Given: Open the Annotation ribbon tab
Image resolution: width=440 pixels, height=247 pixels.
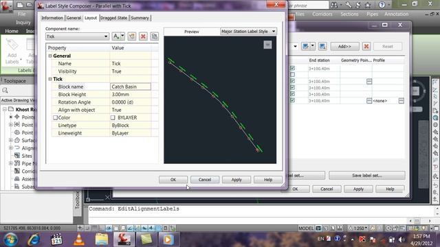Looking at the screenshot, I should coord(396,14).
